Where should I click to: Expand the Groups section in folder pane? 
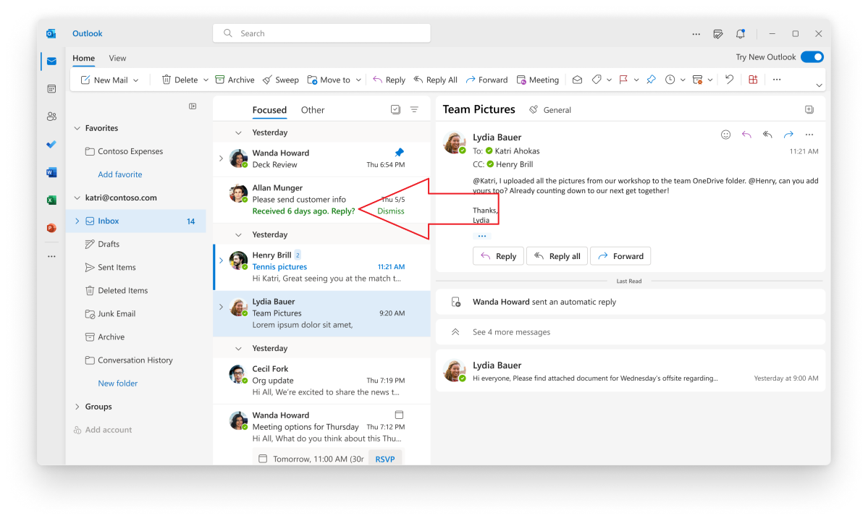point(77,407)
